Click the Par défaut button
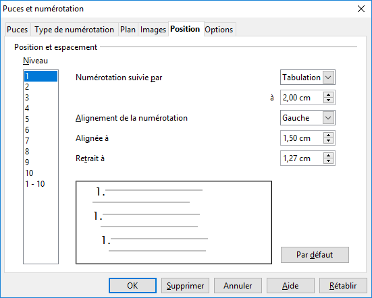372x298 pixels. (x=315, y=255)
